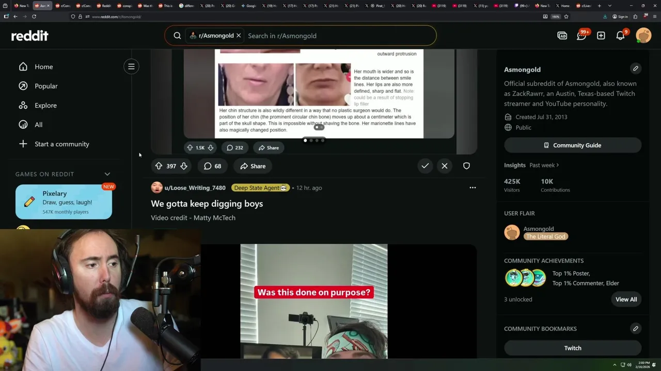This screenshot has width=661, height=371.
Task: Click the search magnifier icon
Action: pyautogui.click(x=177, y=36)
